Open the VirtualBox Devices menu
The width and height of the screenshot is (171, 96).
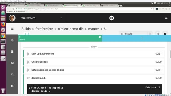tap(20, 1)
